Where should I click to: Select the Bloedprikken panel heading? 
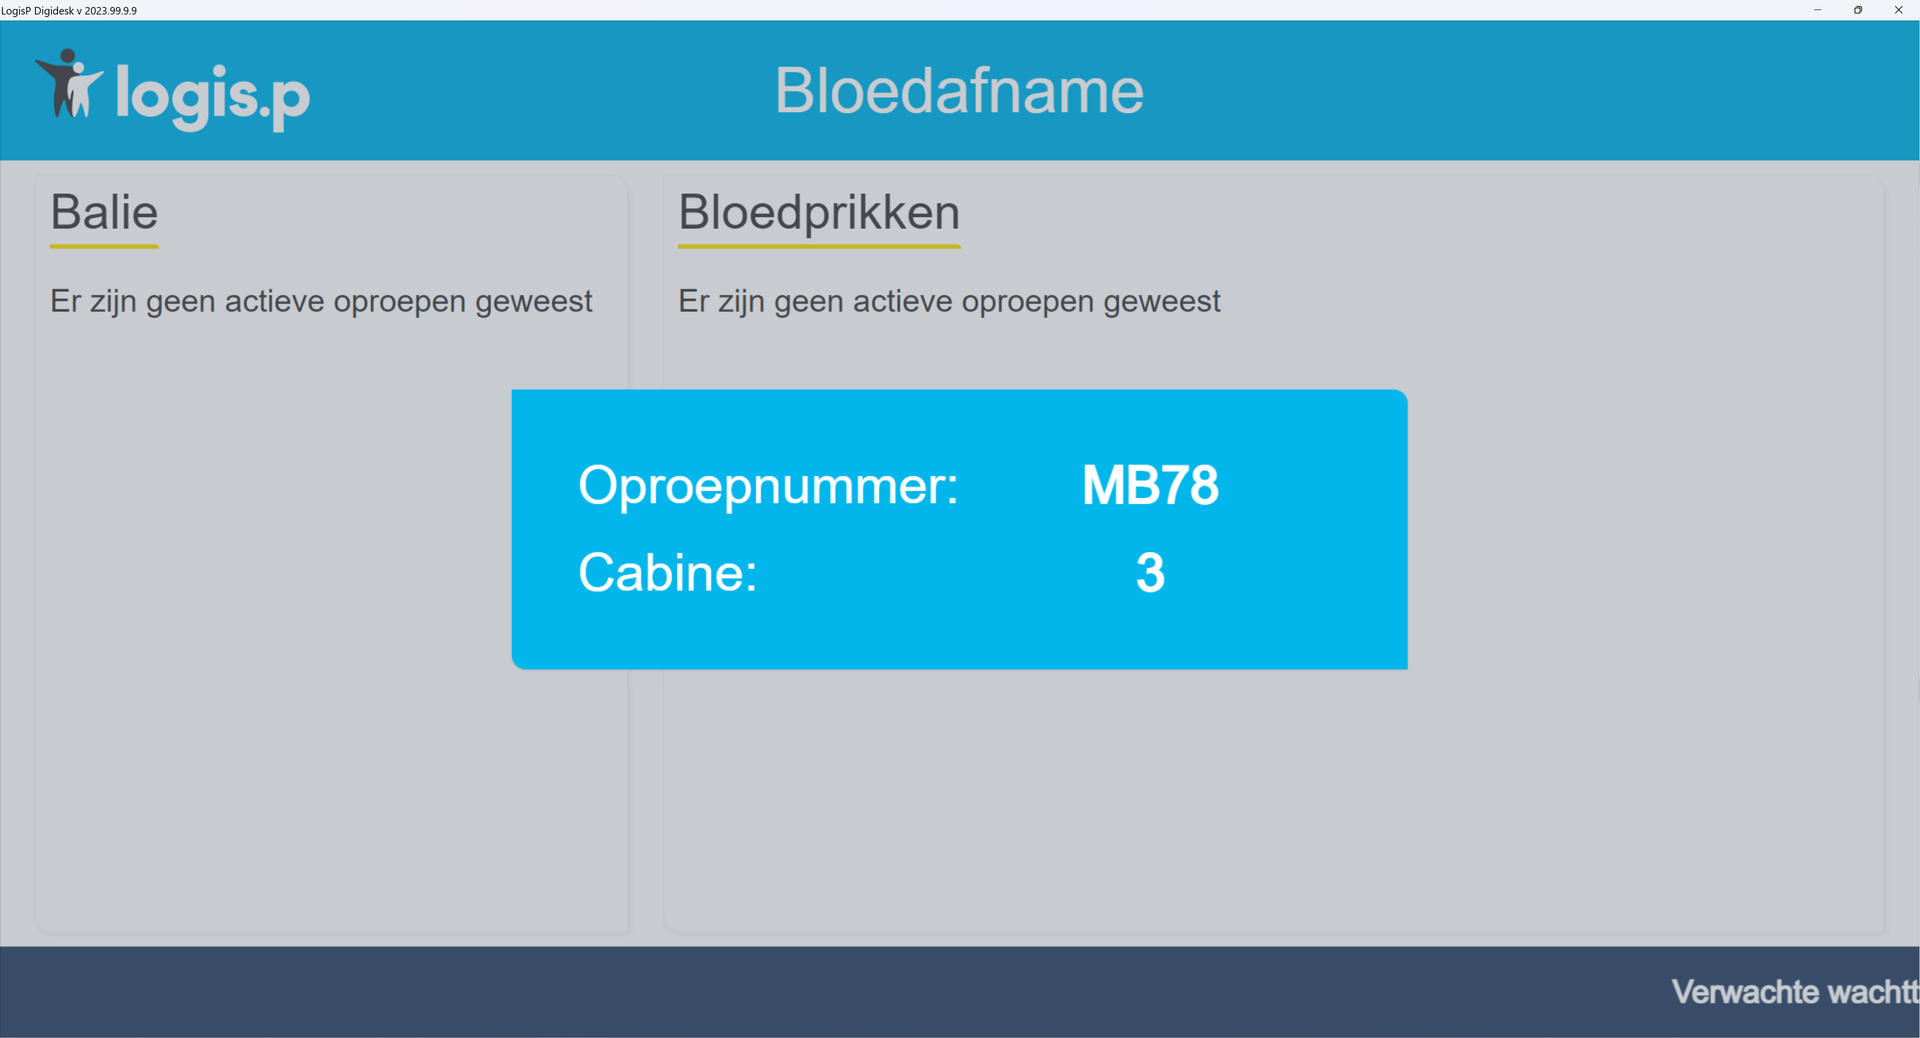click(818, 212)
